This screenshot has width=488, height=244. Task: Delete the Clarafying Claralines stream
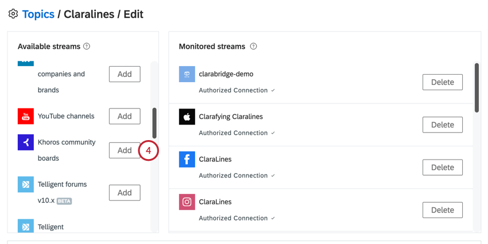tap(443, 125)
